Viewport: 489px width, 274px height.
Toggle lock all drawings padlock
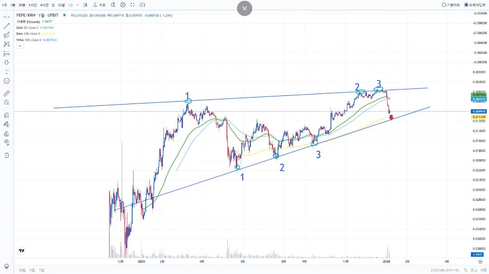[x=6, y=133]
